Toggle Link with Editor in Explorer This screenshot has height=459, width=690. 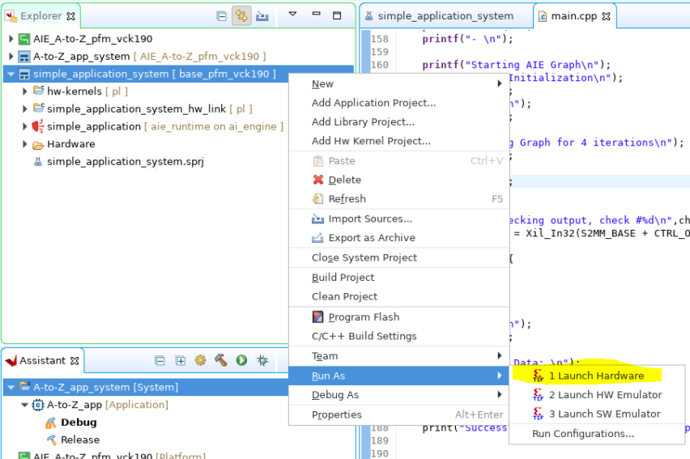coord(241,15)
